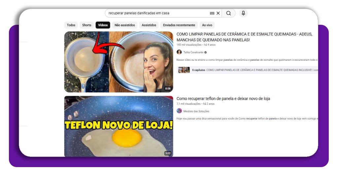This screenshot has width=338, height=177.
Task: Open Mestres das Soluções channel avatar
Action: pyautogui.click(x=179, y=111)
